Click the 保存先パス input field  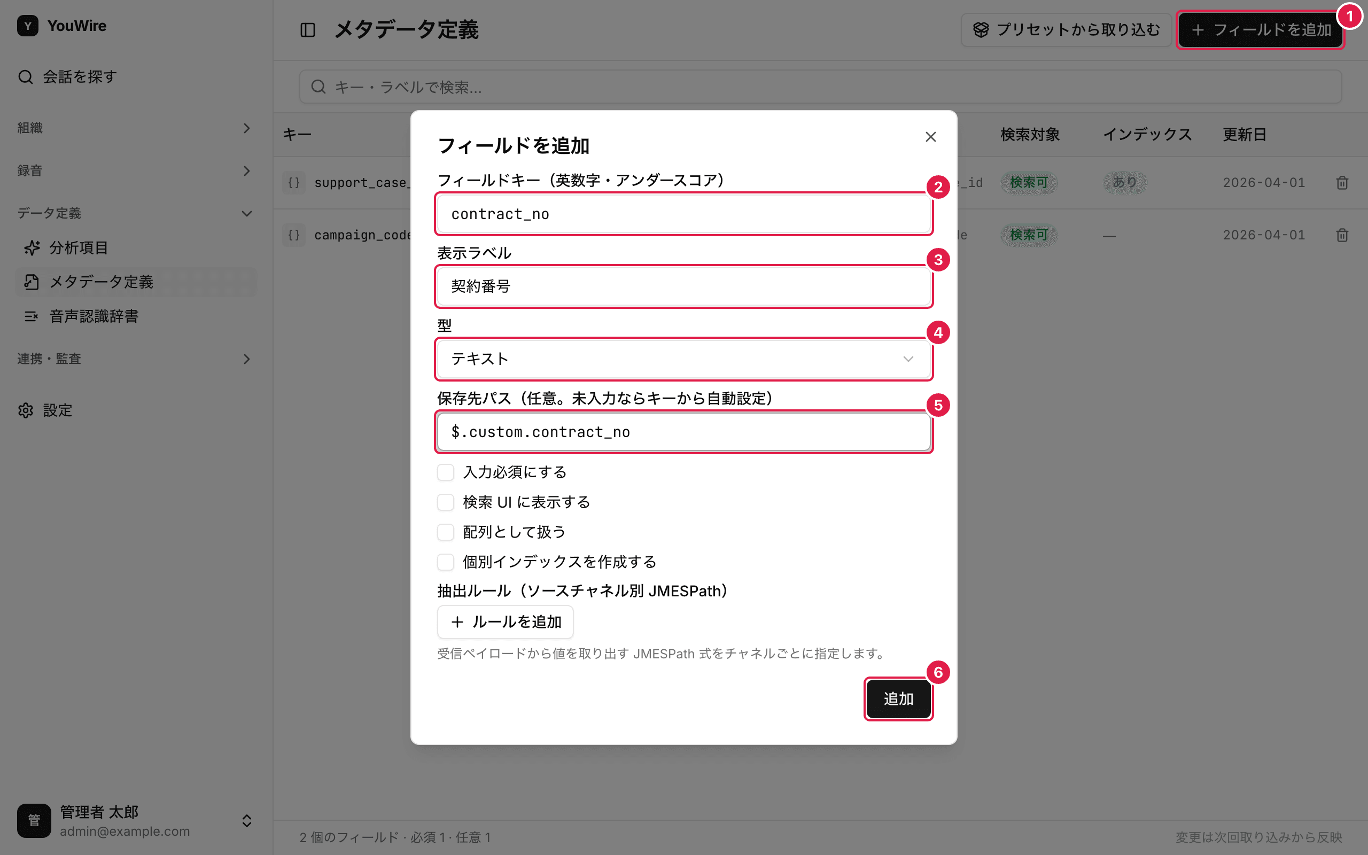683,432
